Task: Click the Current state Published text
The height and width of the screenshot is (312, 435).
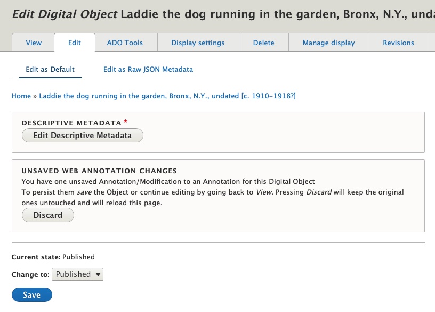Action: [53, 257]
